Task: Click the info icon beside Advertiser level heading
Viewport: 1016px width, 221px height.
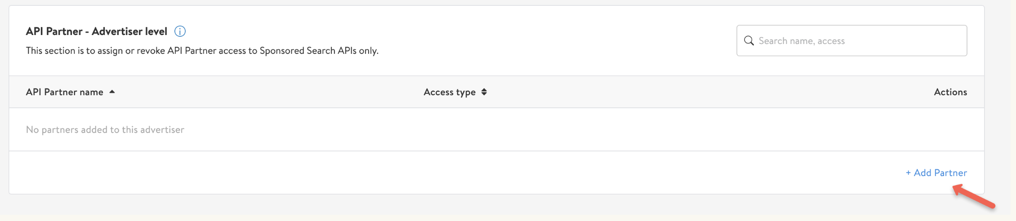Action: tap(180, 31)
